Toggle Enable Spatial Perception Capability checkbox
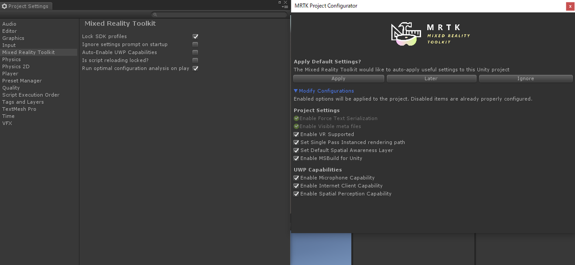The height and width of the screenshot is (265, 575). 297,194
